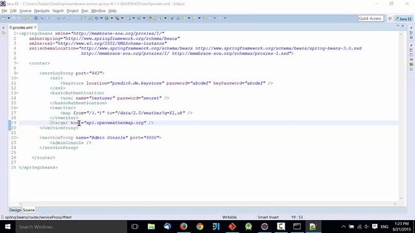Open the Run menu

[85, 11]
